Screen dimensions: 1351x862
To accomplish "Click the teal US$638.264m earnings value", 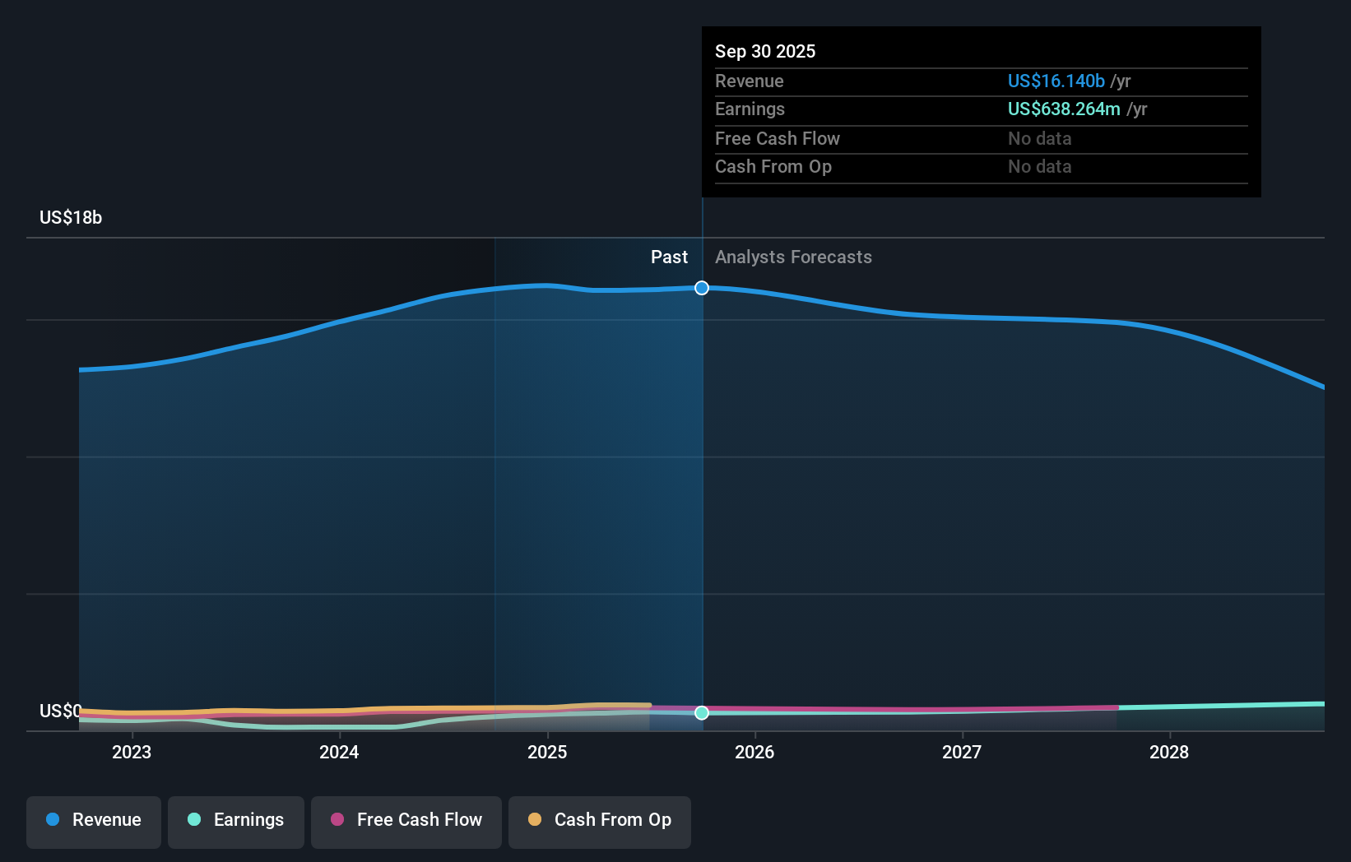I will coord(1064,109).
